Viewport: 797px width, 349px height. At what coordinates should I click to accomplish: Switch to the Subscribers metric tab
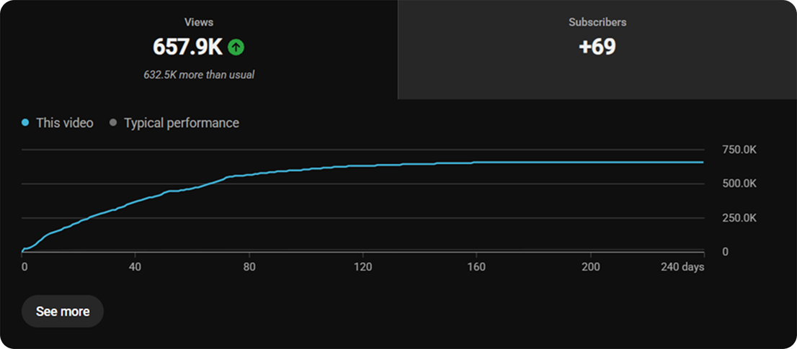point(597,50)
